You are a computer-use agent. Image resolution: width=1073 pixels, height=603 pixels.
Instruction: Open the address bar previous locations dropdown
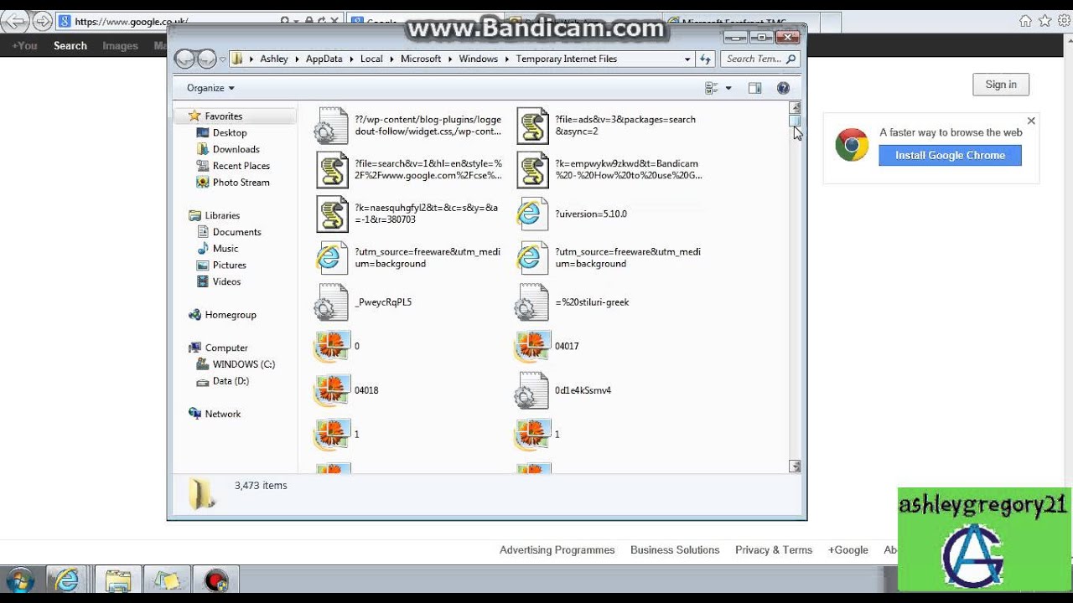pos(687,59)
